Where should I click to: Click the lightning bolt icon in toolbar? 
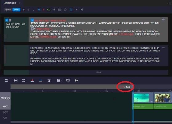(x=54, y=10)
